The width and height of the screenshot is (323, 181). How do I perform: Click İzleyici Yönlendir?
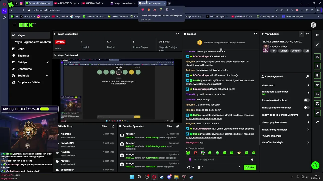click(272, 136)
